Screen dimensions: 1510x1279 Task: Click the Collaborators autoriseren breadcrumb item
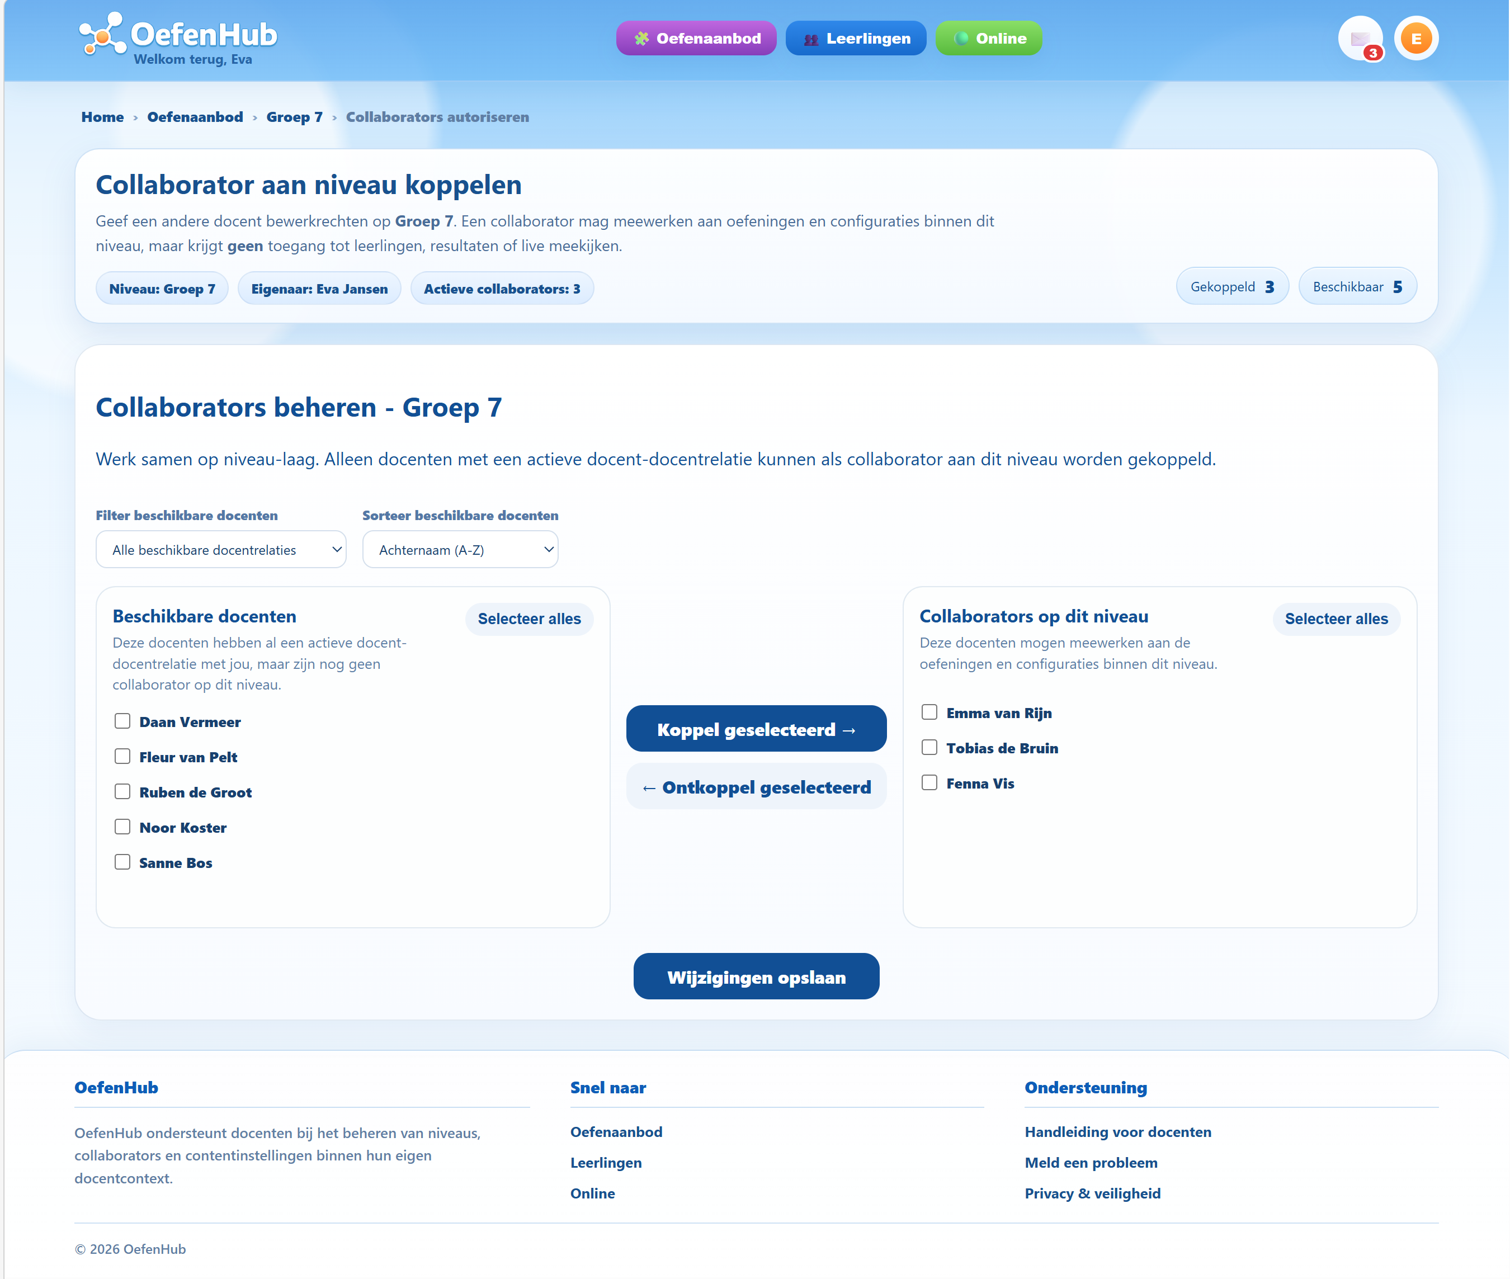click(x=437, y=117)
